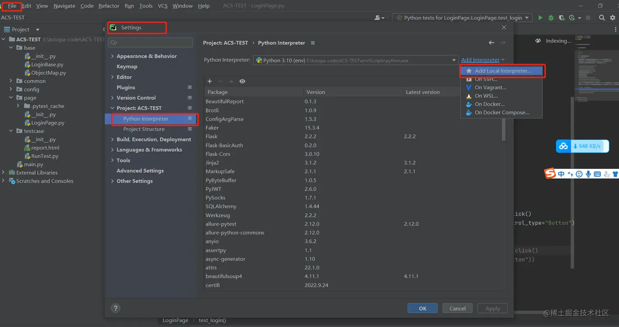Click the Baidu cloud download speed widget
The width and height of the screenshot is (619, 327).
582,146
